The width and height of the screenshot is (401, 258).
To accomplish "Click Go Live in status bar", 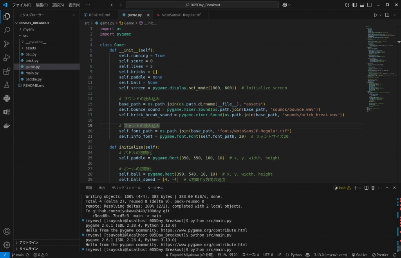I will coord(359,255).
